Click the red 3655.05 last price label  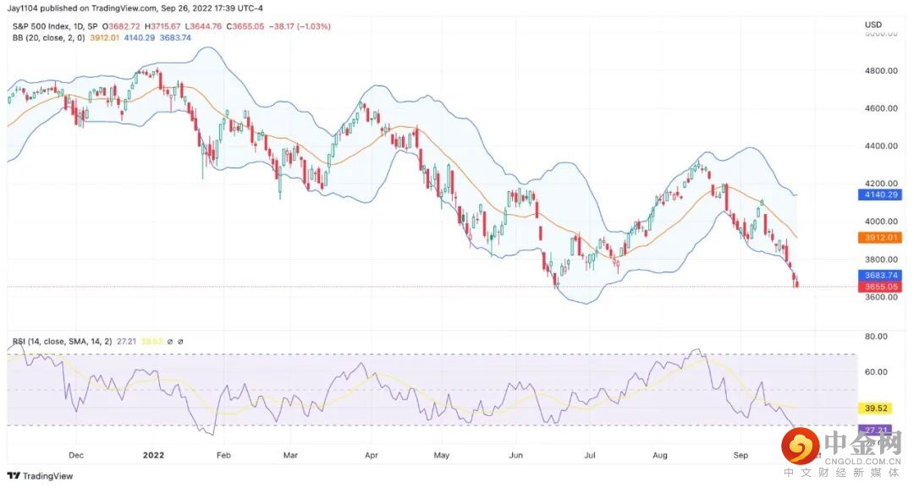click(881, 287)
